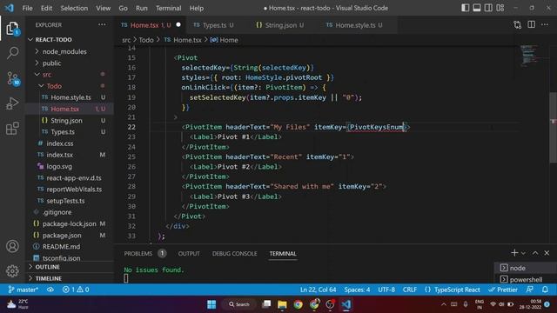Switch to the String.json editor tab

click(280, 25)
